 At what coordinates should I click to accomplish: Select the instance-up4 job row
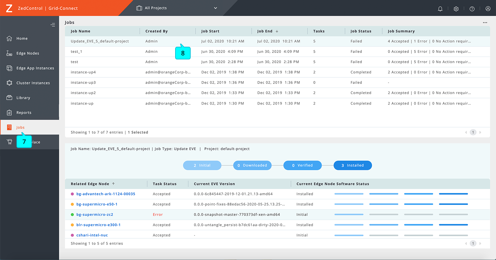click(83, 72)
